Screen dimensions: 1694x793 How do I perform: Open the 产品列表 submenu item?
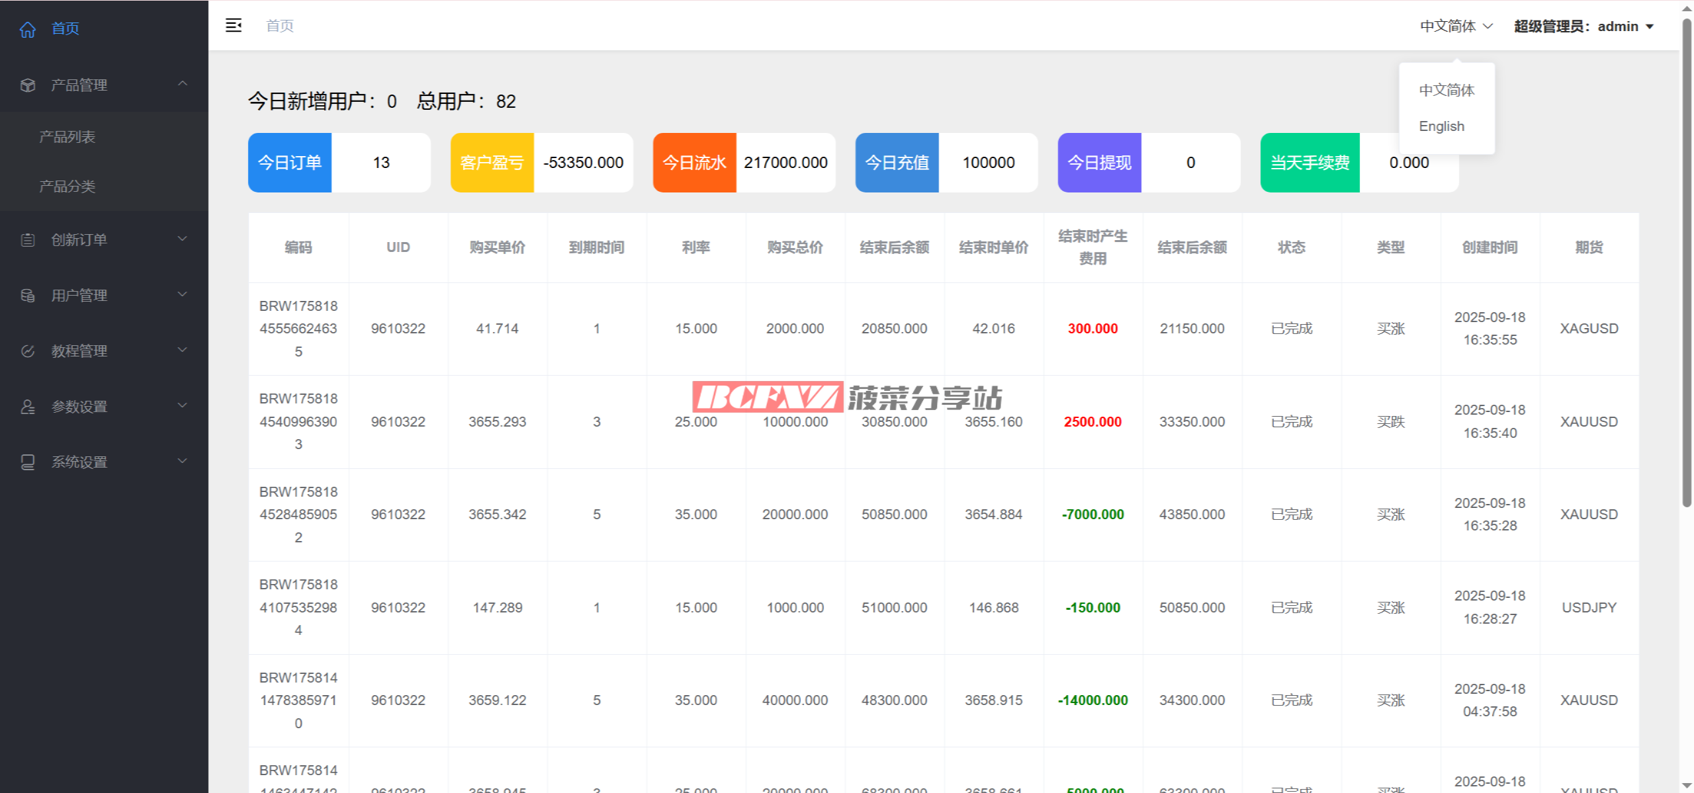point(67,137)
